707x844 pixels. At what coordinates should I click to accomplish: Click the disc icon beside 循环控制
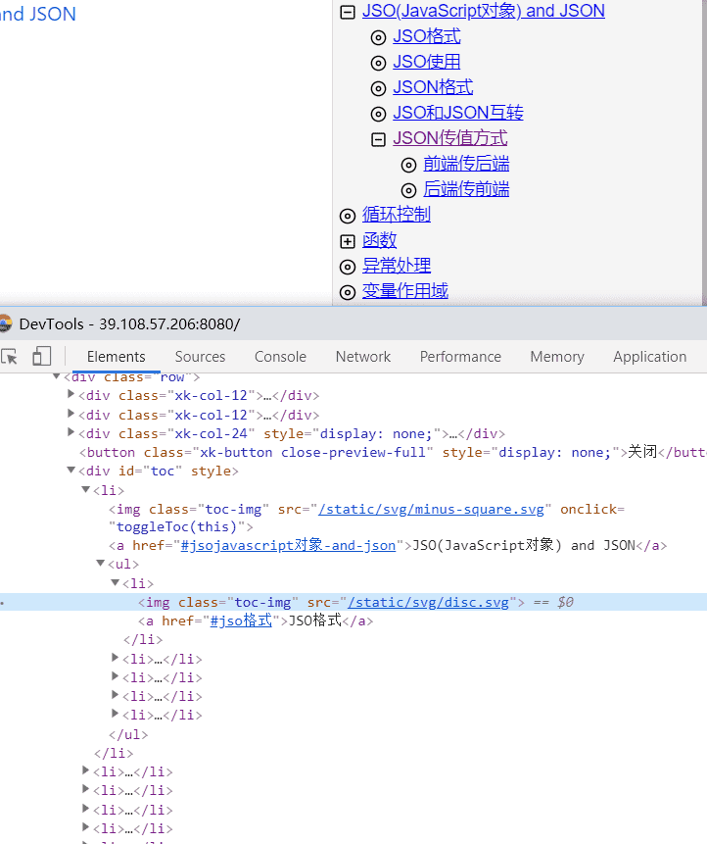347,216
